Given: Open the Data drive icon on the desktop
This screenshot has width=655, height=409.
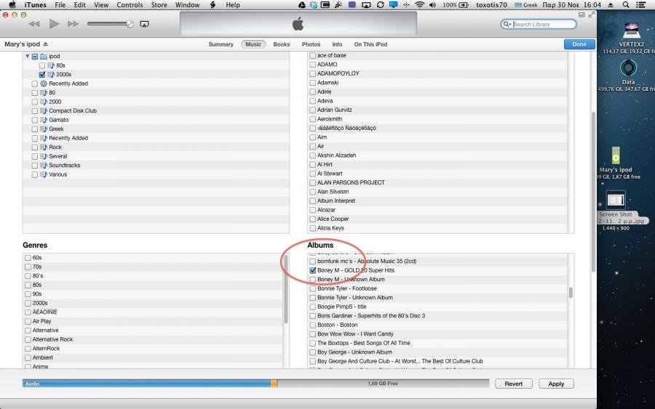Looking at the screenshot, I should point(628,68).
